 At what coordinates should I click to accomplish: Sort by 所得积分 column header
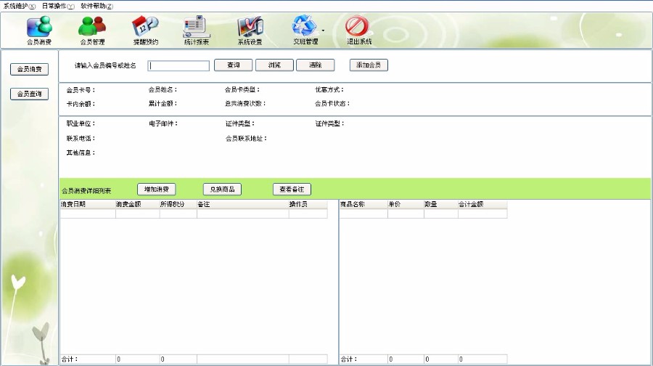click(x=178, y=204)
